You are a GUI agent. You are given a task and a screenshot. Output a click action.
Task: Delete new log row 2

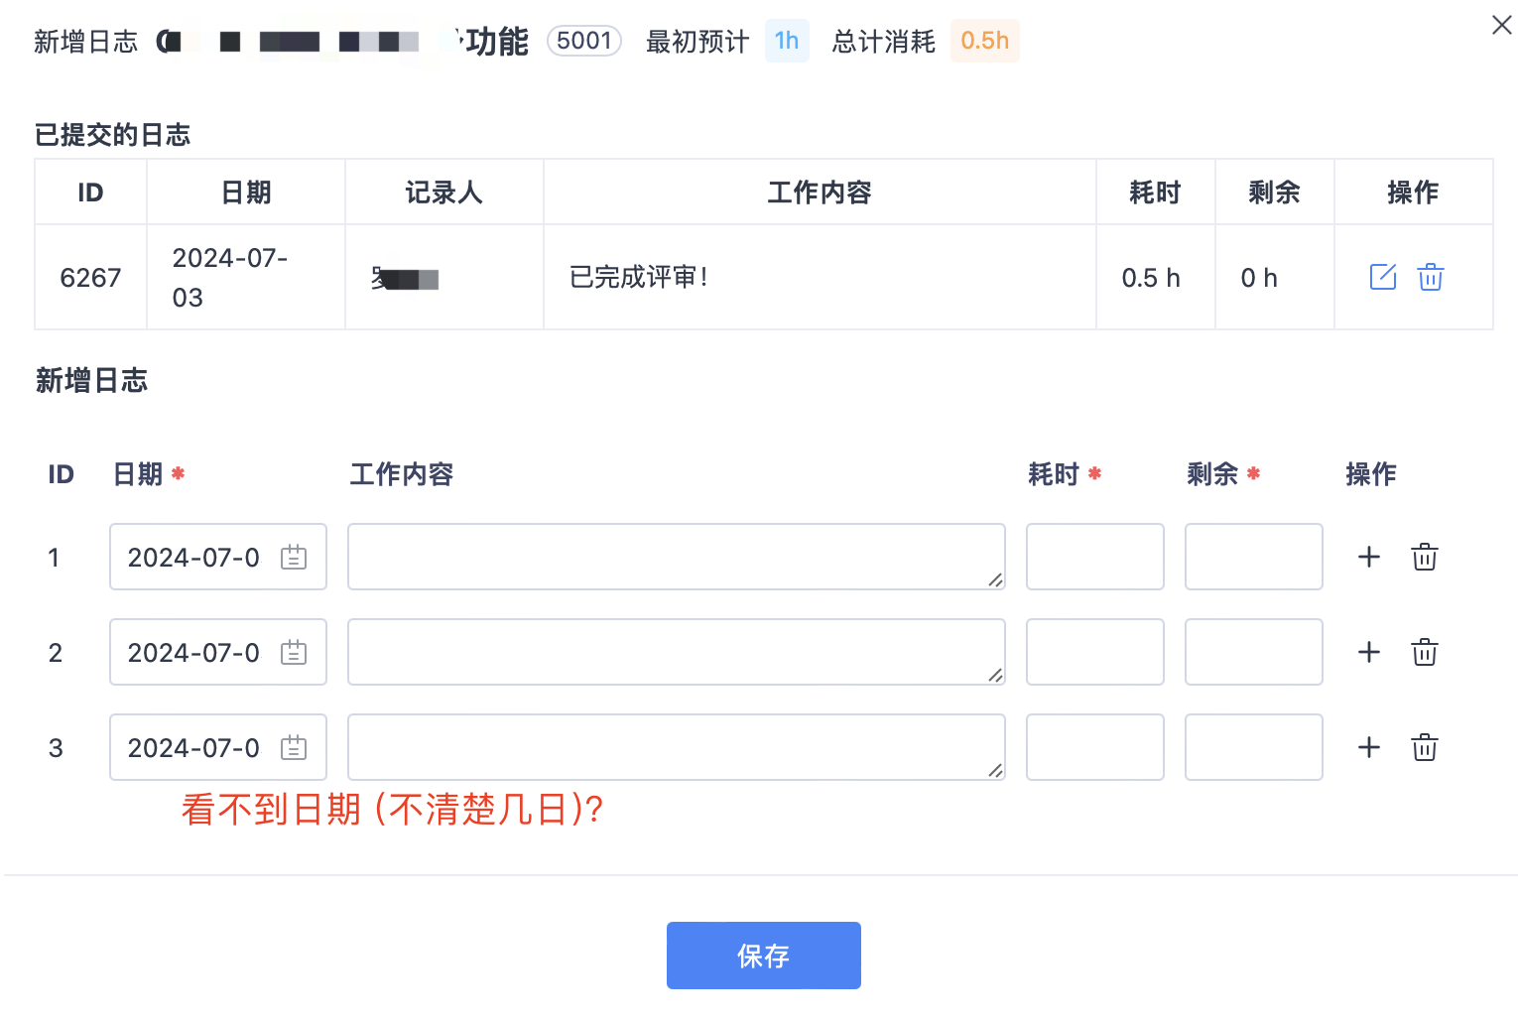pos(1425,652)
